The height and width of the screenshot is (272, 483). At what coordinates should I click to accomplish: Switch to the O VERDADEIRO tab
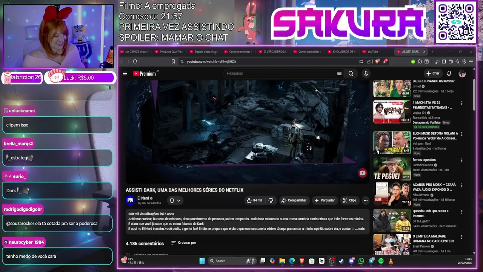pyautogui.click(x=273, y=52)
